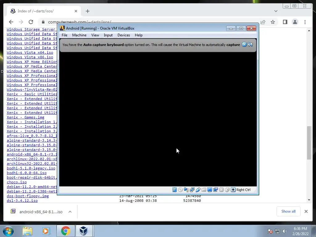Open the choco.iso link
The width and height of the screenshot is (316, 237).
tap(17, 182)
